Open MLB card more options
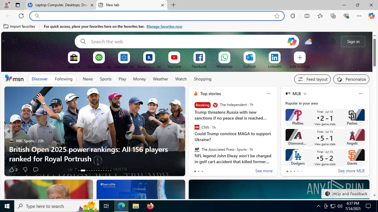Viewport: 378px width, 212px height. 360,94
